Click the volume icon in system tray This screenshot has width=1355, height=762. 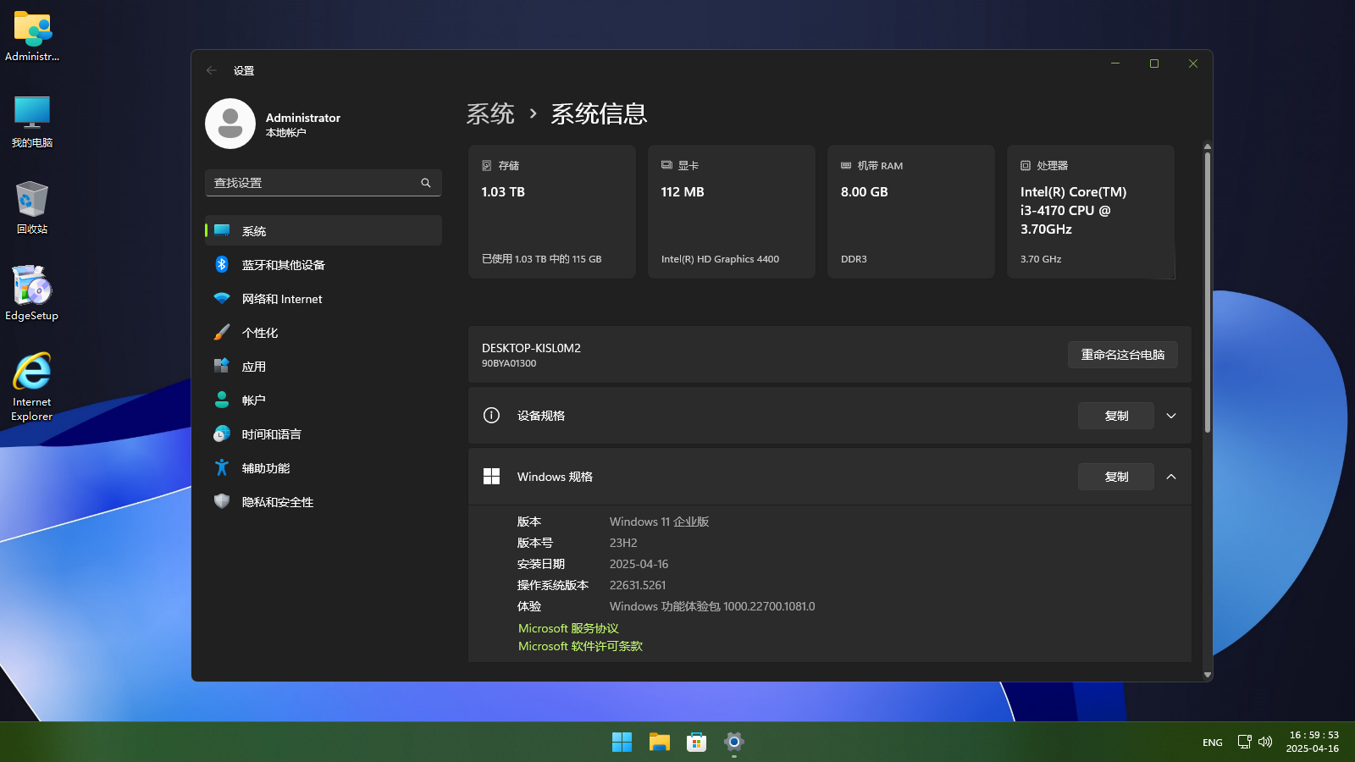pos(1265,742)
